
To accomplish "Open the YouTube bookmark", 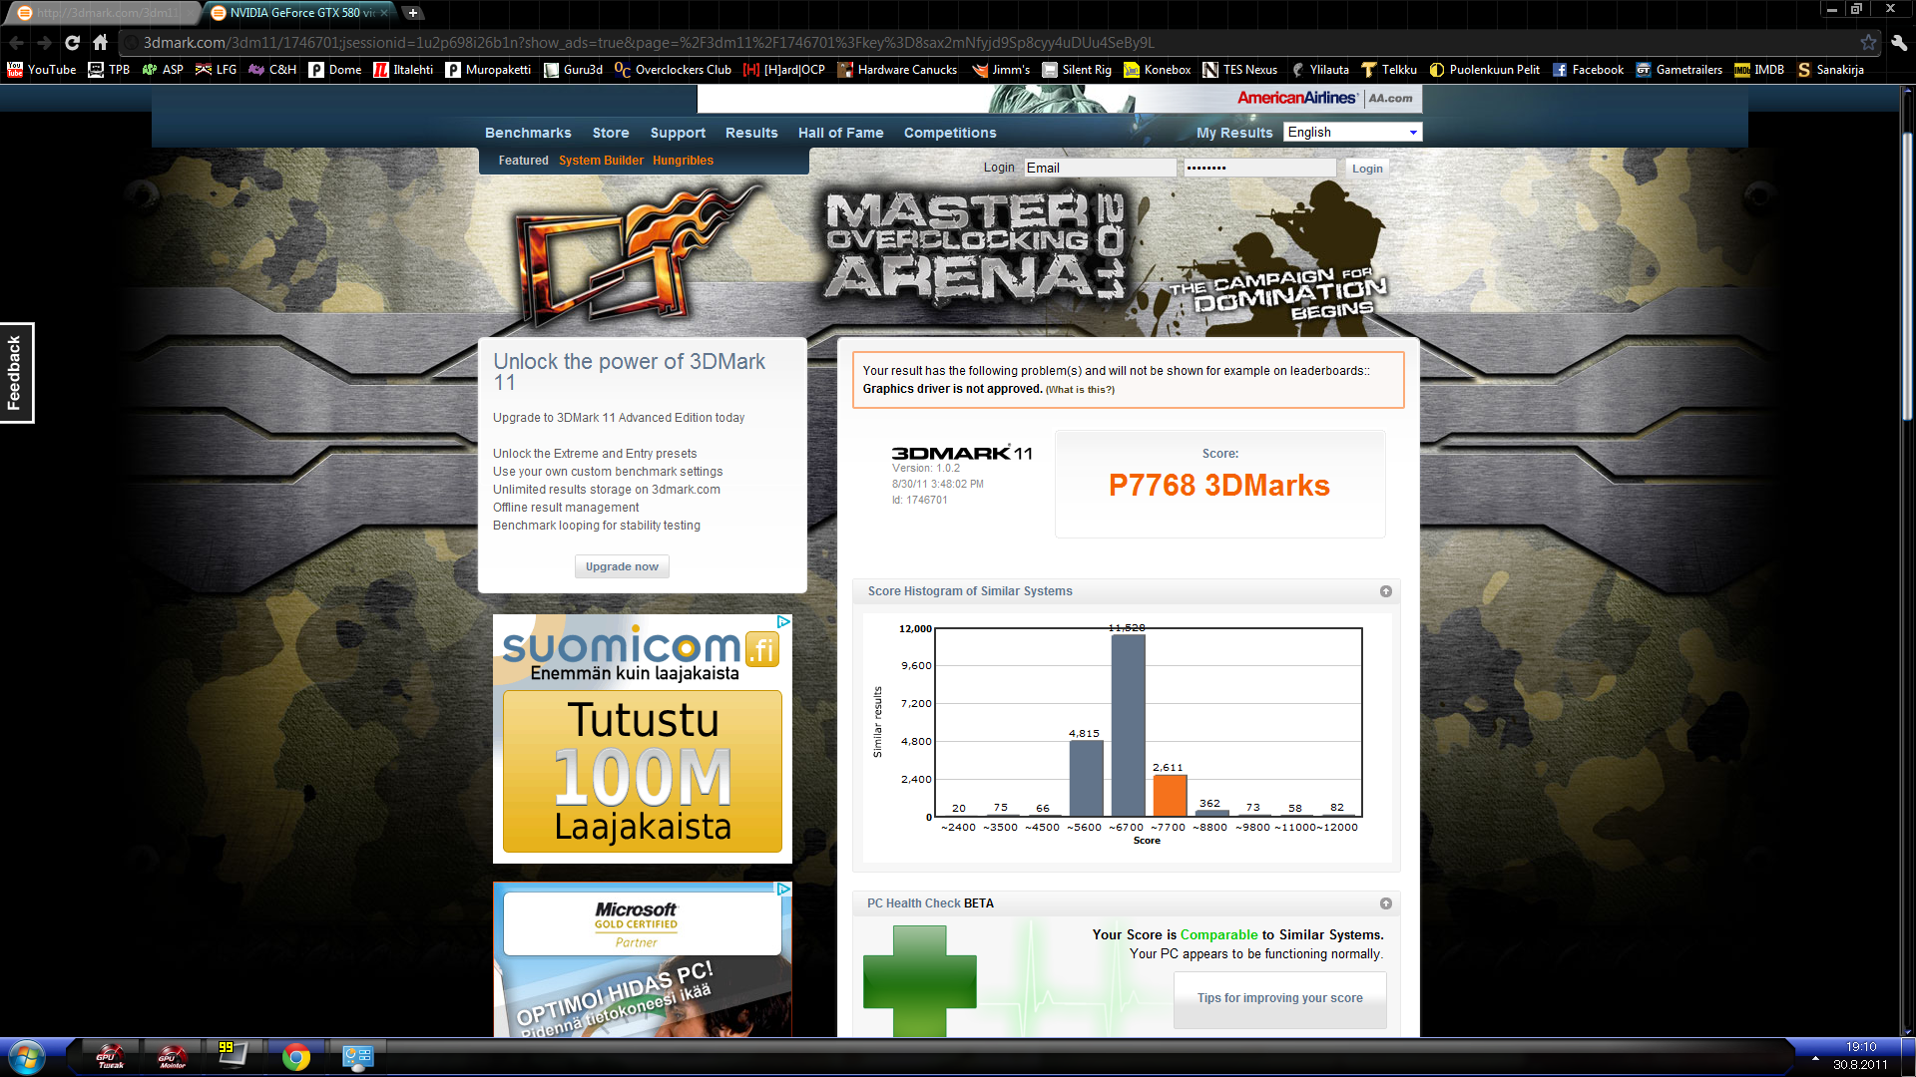I will pos(42,70).
